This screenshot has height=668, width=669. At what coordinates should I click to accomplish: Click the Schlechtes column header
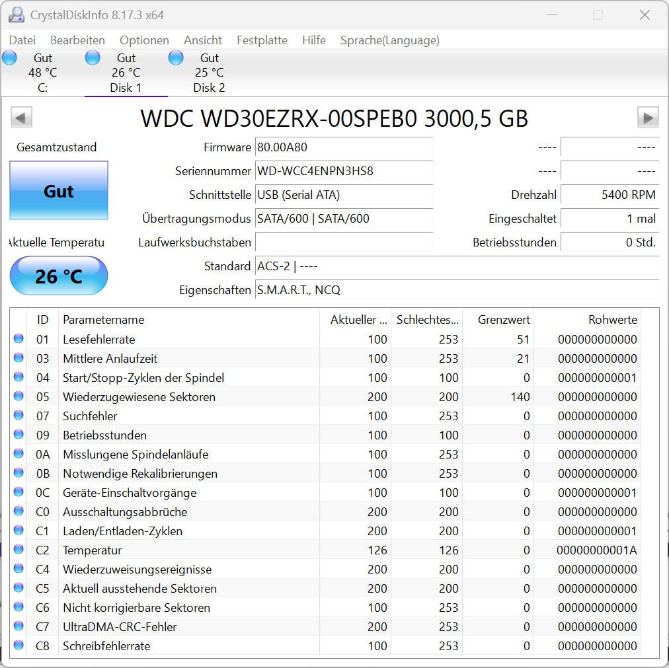[x=426, y=320]
